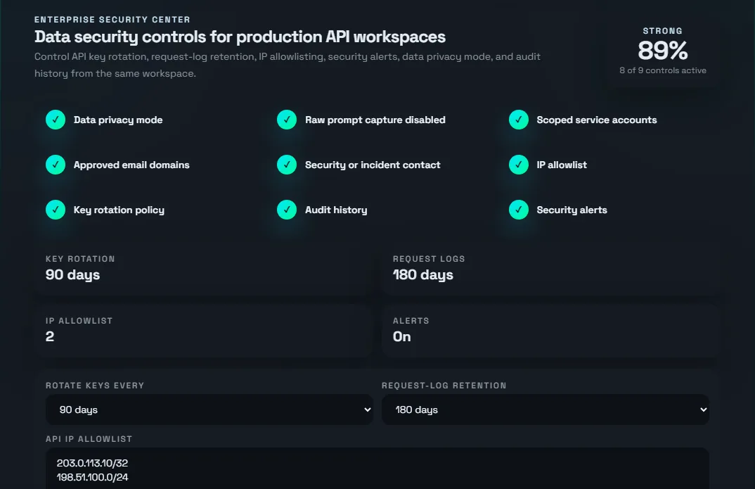Click the '203.0.113.10/32' allowlist entry

[x=93, y=463]
